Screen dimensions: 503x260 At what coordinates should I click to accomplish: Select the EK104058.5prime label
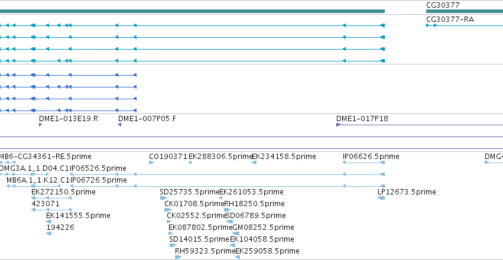coord(262,239)
